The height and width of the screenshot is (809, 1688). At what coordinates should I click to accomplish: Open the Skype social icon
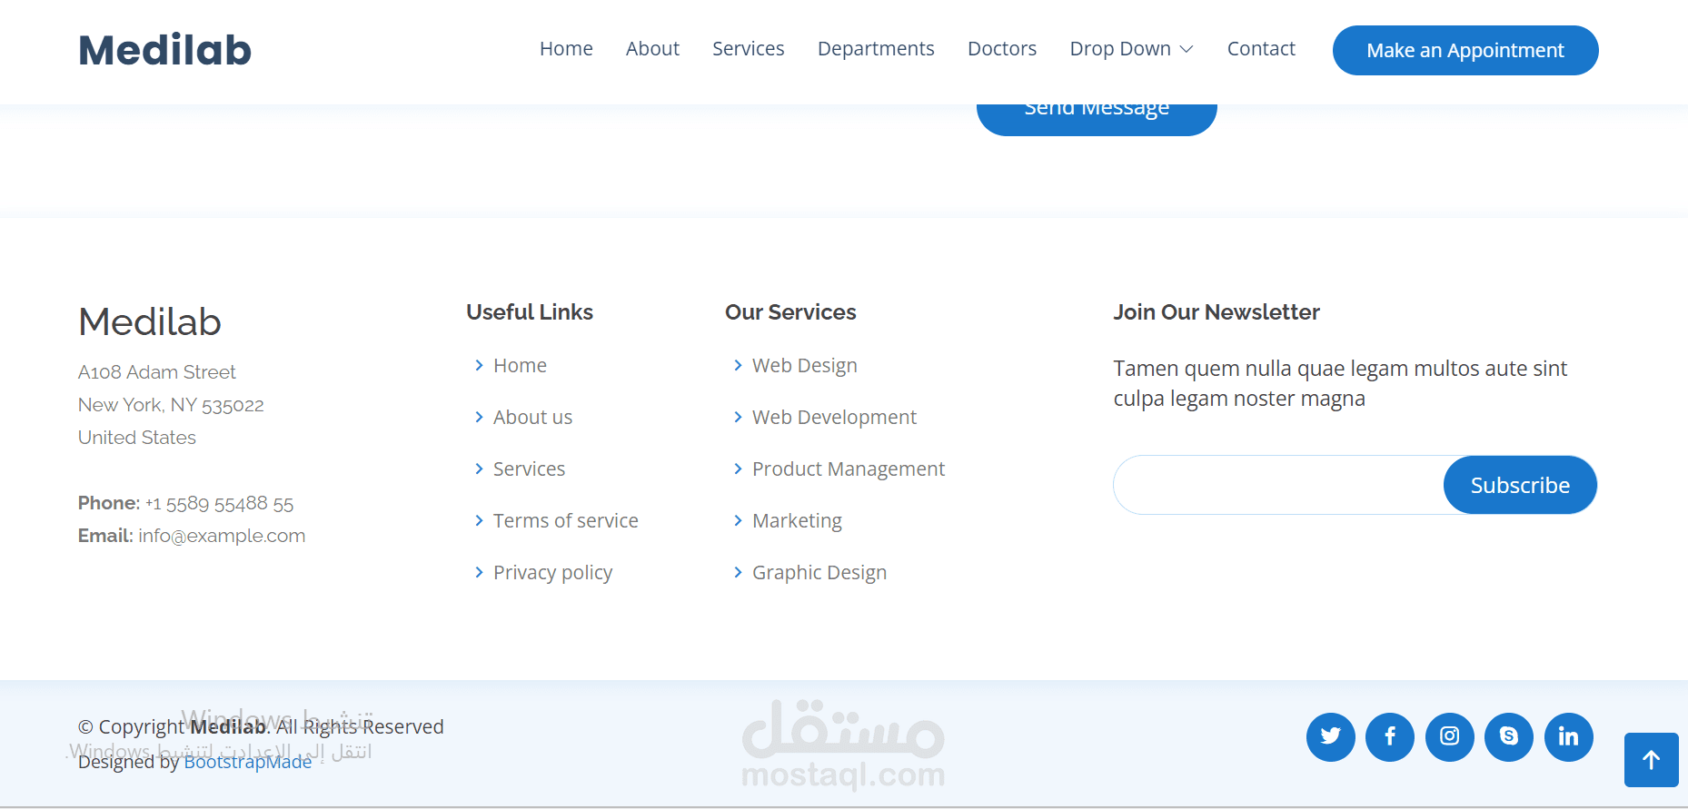coord(1509,736)
